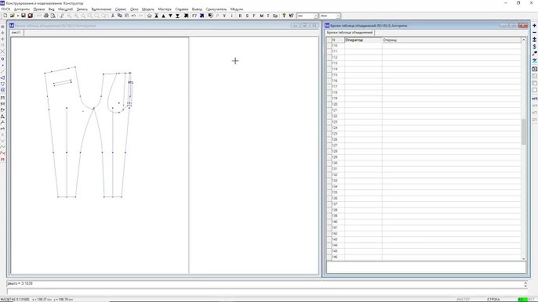
Task: Click the Print icon in toolbar
Action: [x=46, y=16]
